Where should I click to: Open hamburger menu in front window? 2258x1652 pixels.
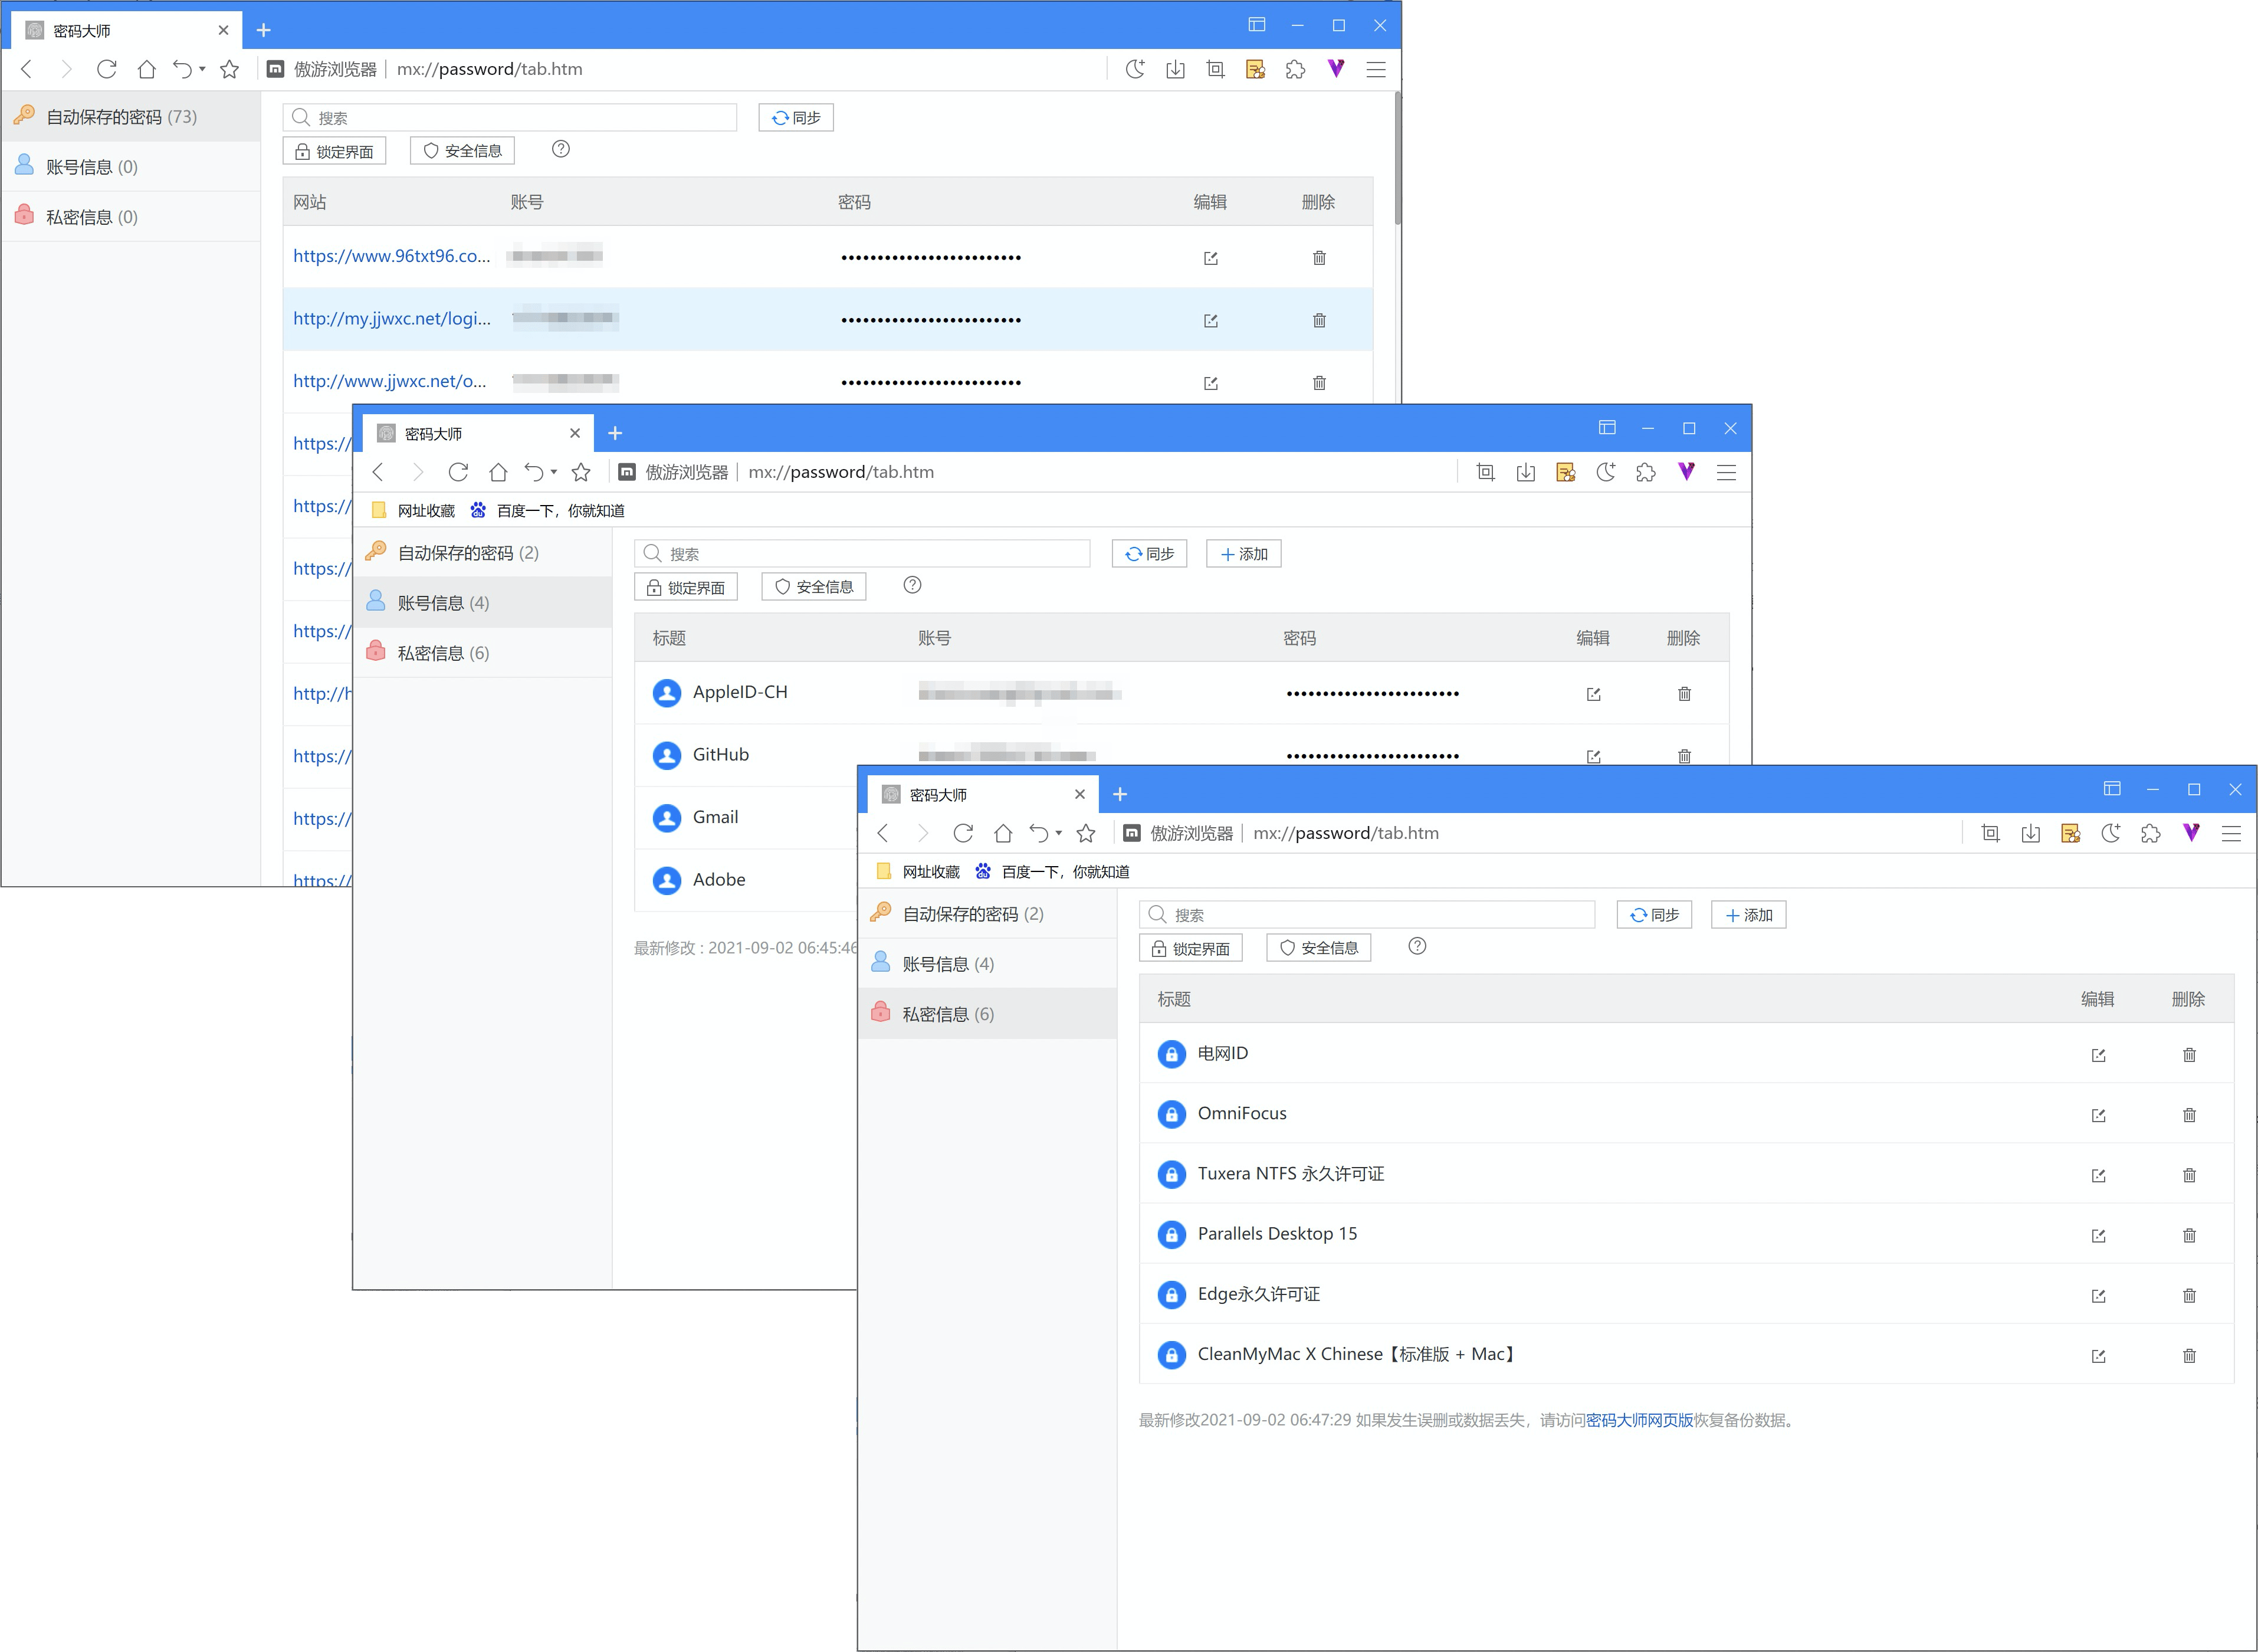(2231, 833)
